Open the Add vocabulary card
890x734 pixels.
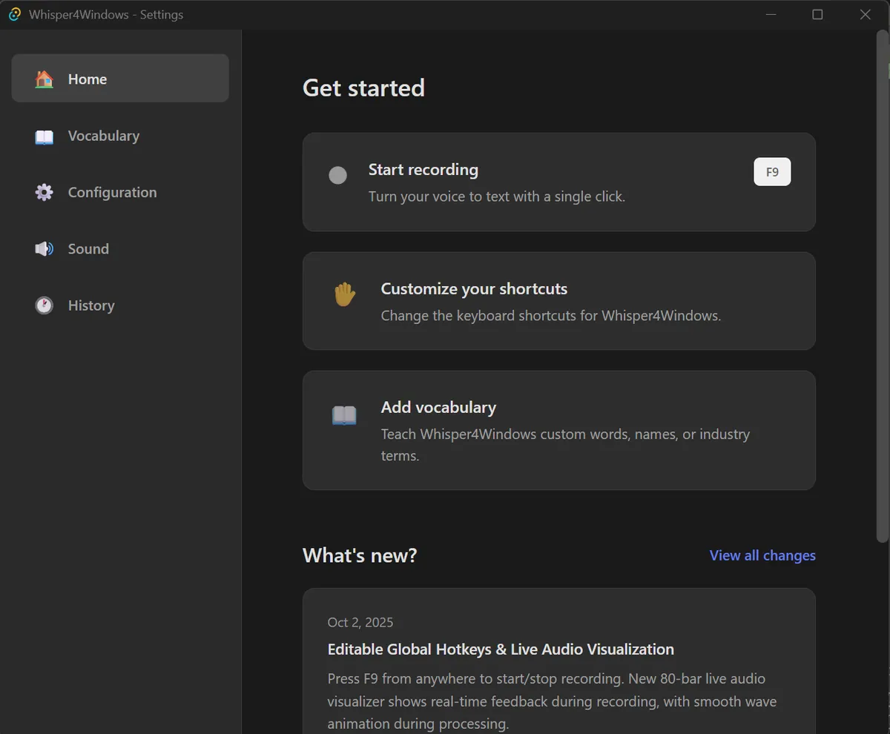559,430
